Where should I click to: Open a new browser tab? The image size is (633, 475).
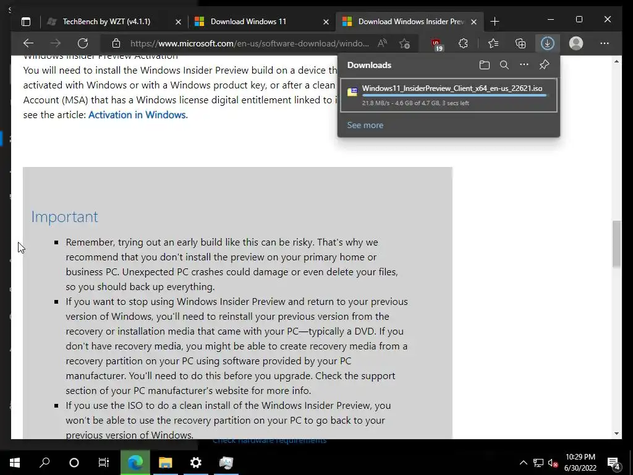tap(495, 22)
